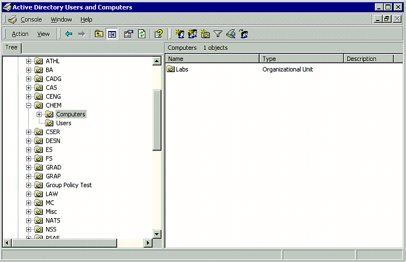Click the Up one level folder icon
Screen dimensions: 406x262
tap(99, 34)
